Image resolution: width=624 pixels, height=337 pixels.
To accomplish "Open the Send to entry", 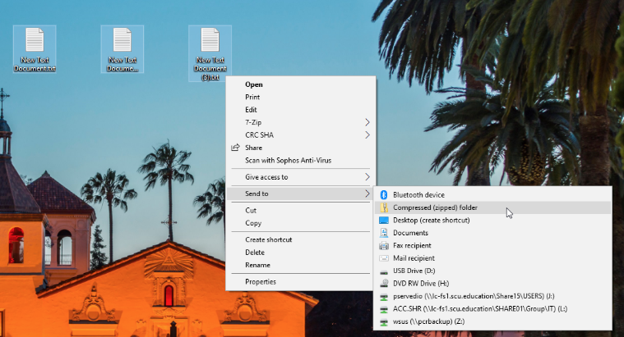I will coord(300,194).
